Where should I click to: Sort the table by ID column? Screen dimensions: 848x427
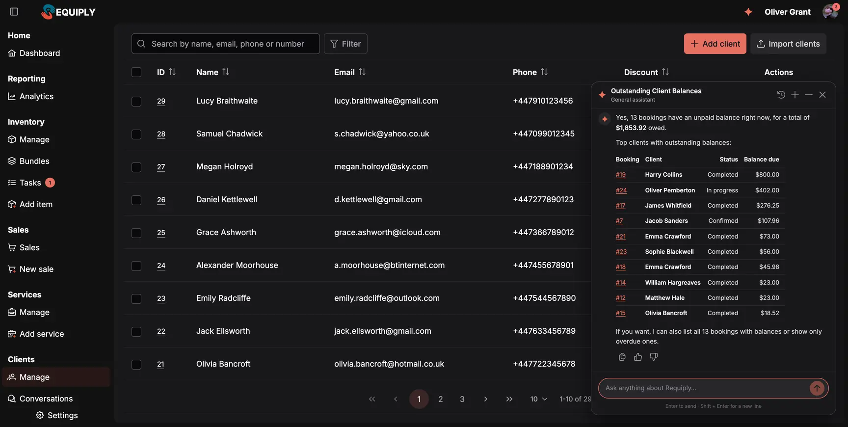(172, 72)
